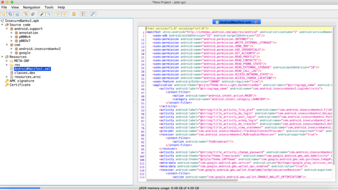Select the android.insecurebankv2 package label
The height and width of the screenshot is (190, 338).
click(x=40, y=49)
